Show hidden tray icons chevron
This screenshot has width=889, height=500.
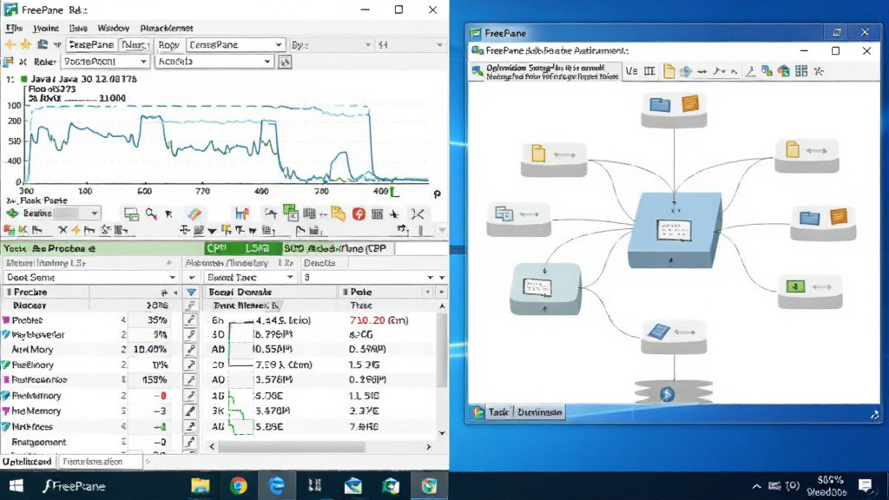click(x=756, y=486)
